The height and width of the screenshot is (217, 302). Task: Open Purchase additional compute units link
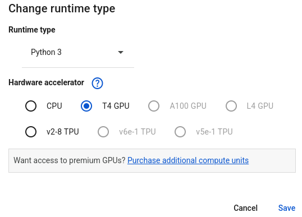(188, 160)
